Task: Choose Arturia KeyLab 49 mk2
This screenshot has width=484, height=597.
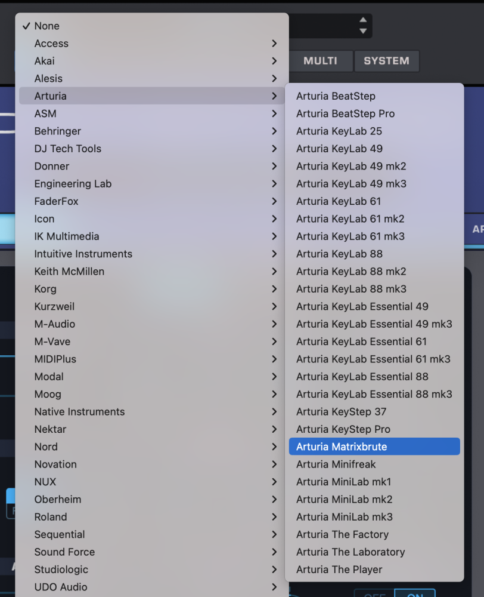Action: 374,166
